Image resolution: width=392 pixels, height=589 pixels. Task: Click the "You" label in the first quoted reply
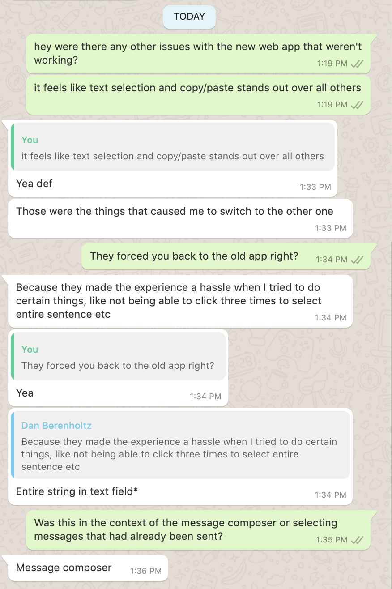(30, 140)
